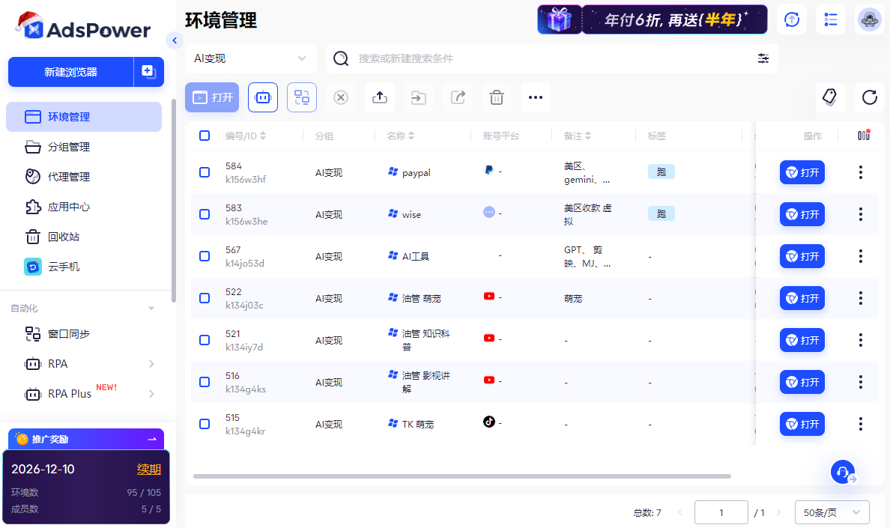Change page size via the 50条/页 dropdown
The height and width of the screenshot is (528, 890).
coord(831,512)
